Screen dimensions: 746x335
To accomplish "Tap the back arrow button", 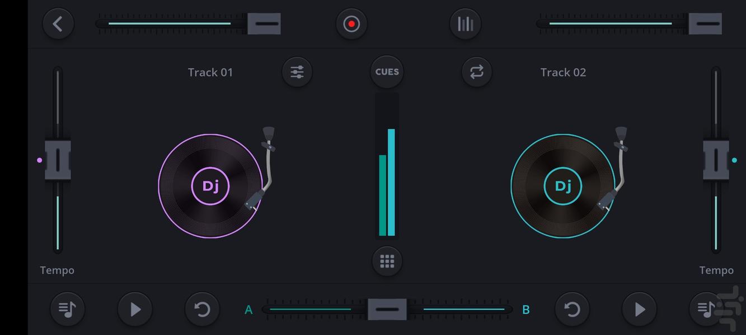I will 58,24.
